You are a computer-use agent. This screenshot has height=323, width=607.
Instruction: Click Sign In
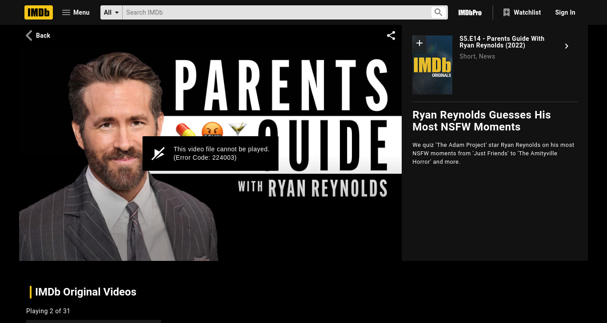tap(565, 12)
